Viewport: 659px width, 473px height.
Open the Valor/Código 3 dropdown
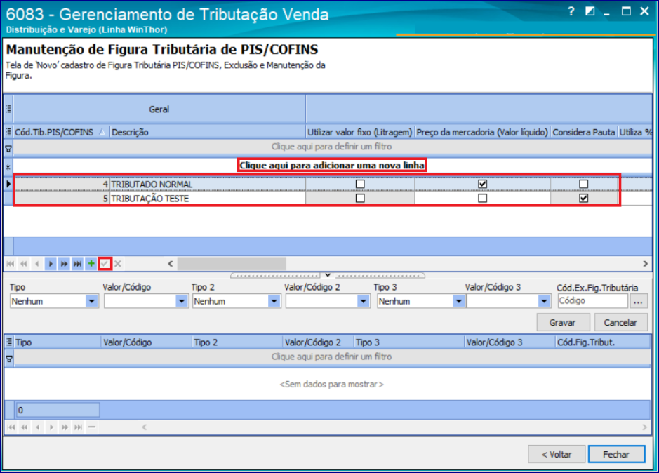click(545, 301)
